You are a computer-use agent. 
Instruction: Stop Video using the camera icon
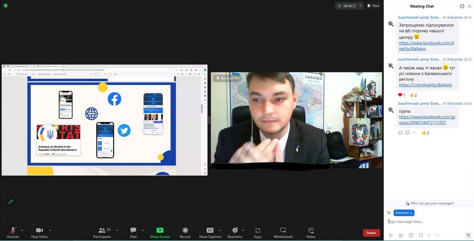tap(39, 230)
